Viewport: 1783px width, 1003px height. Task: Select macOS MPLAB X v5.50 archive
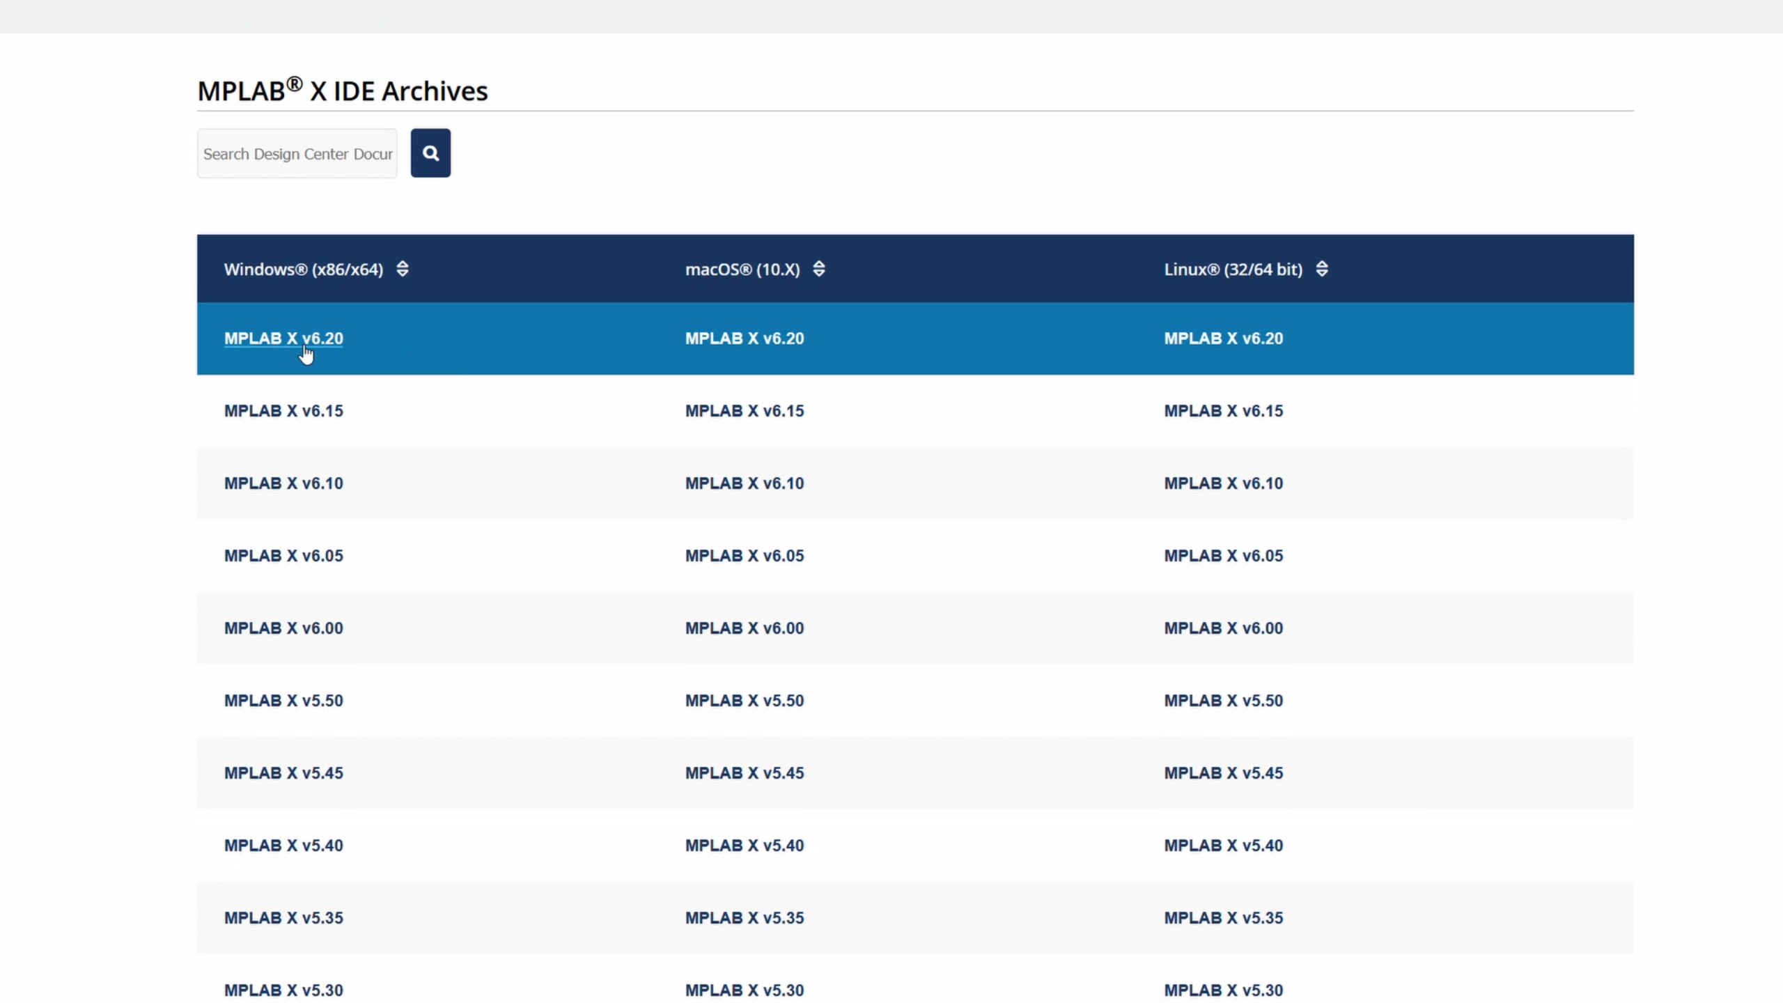(x=744, y=701)
